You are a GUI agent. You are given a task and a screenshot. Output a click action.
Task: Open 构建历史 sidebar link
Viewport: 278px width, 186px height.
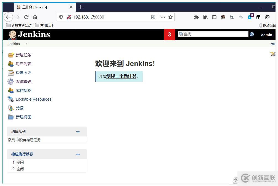click(x=23, y=73)
